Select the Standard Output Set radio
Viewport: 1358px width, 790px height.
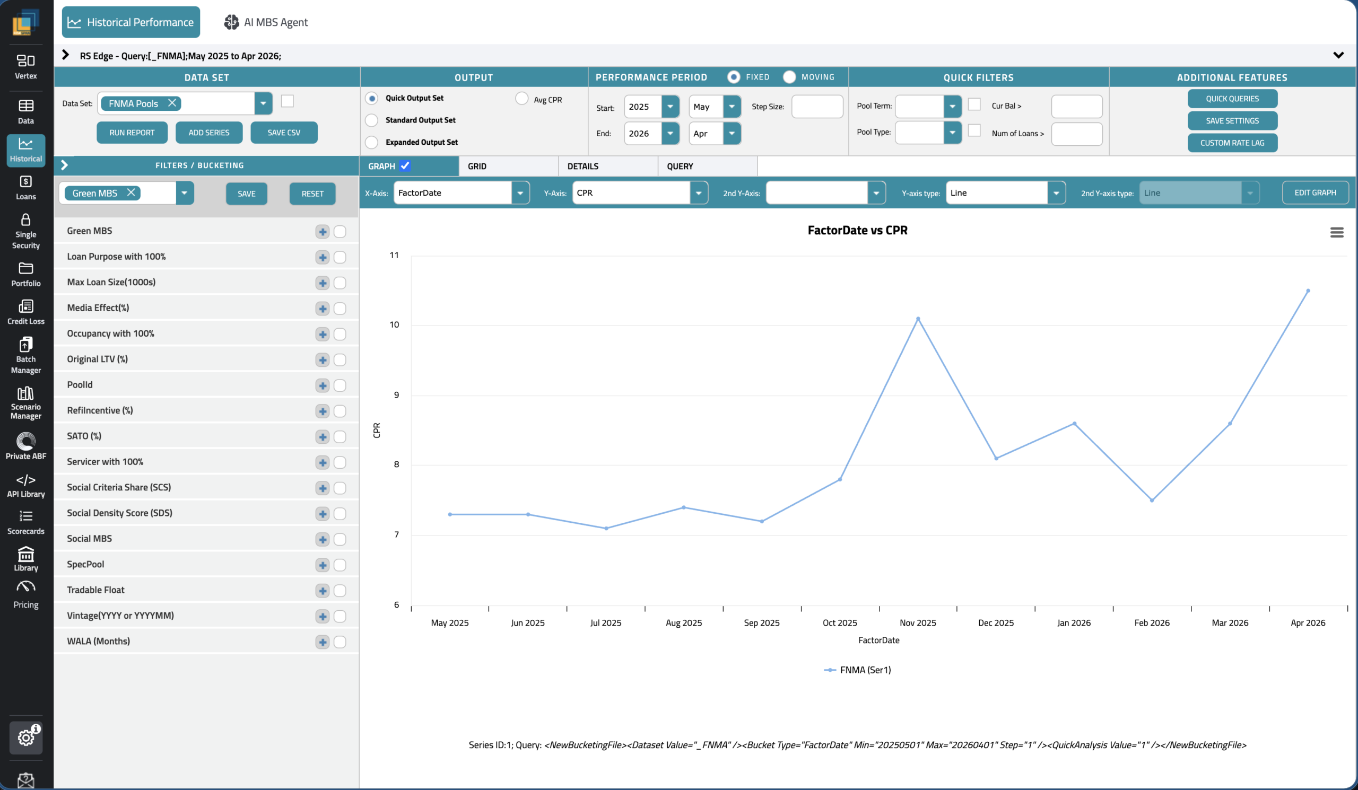point(371,120)
